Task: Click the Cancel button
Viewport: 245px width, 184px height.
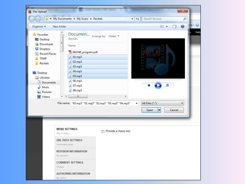Action: (174, 110)
